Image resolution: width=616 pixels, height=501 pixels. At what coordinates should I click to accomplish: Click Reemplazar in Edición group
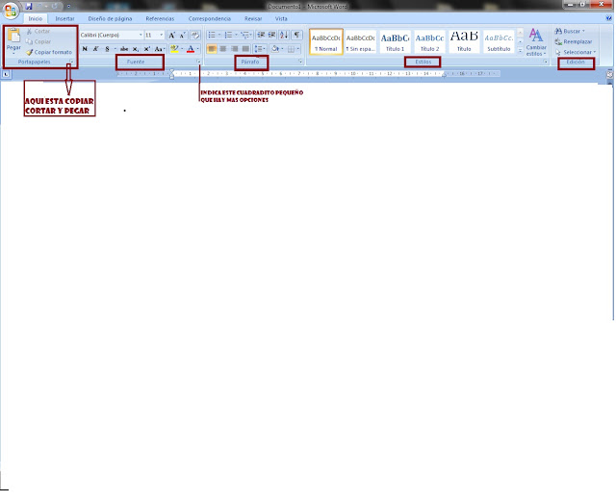point(574,41)
